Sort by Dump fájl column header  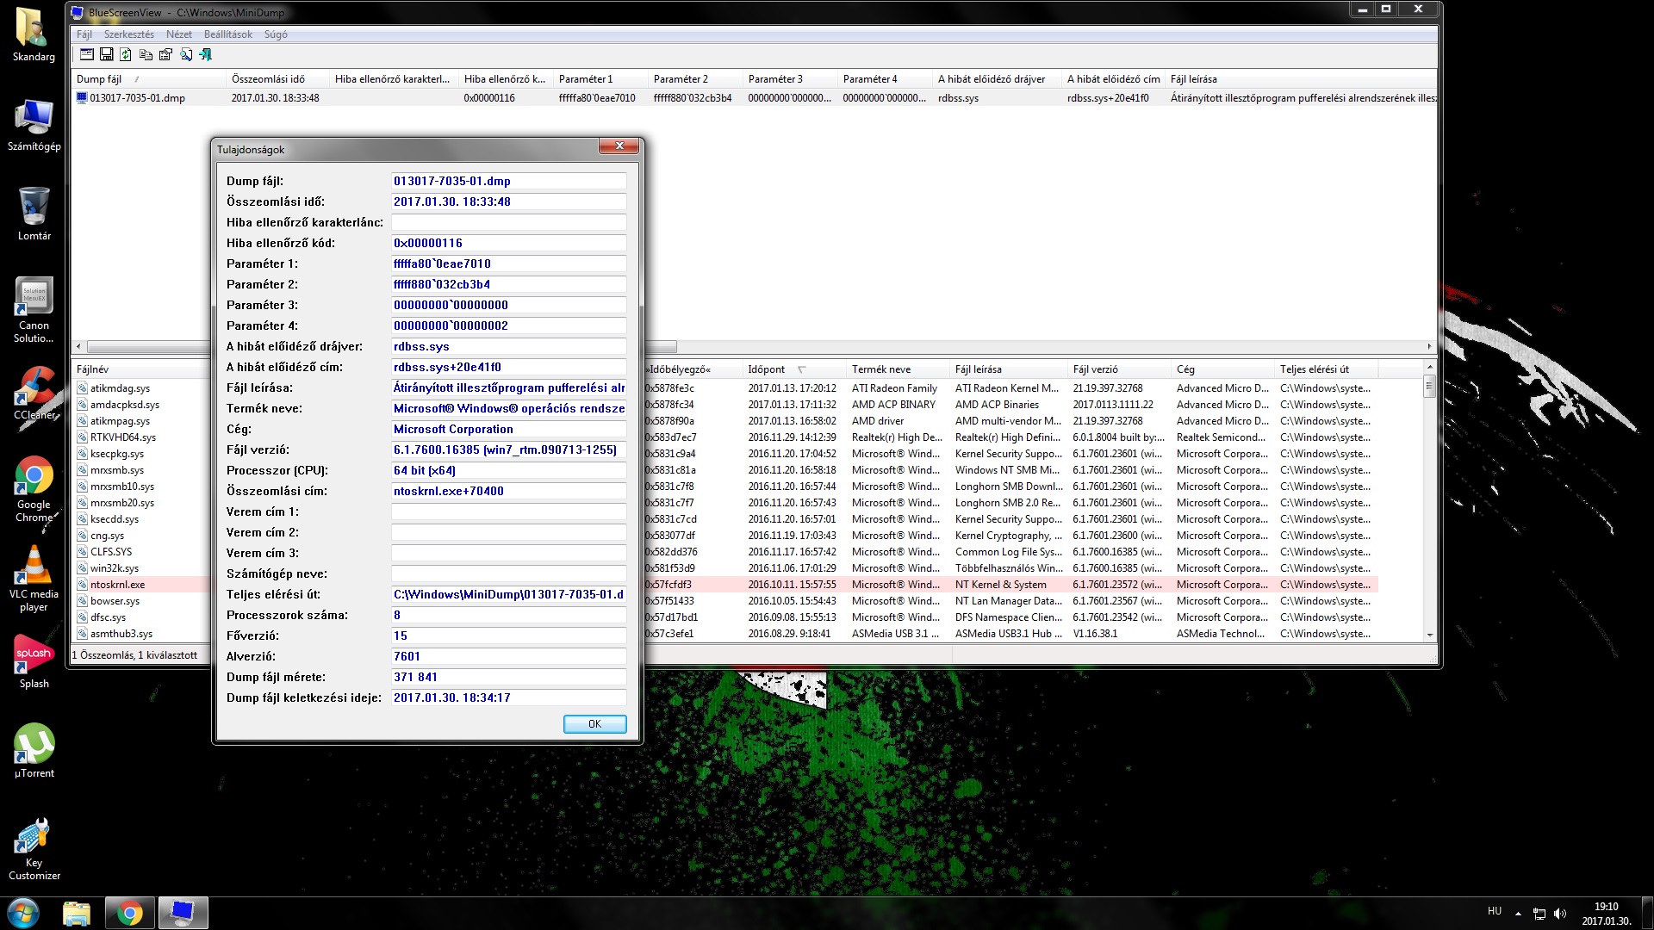coord(149,79)
